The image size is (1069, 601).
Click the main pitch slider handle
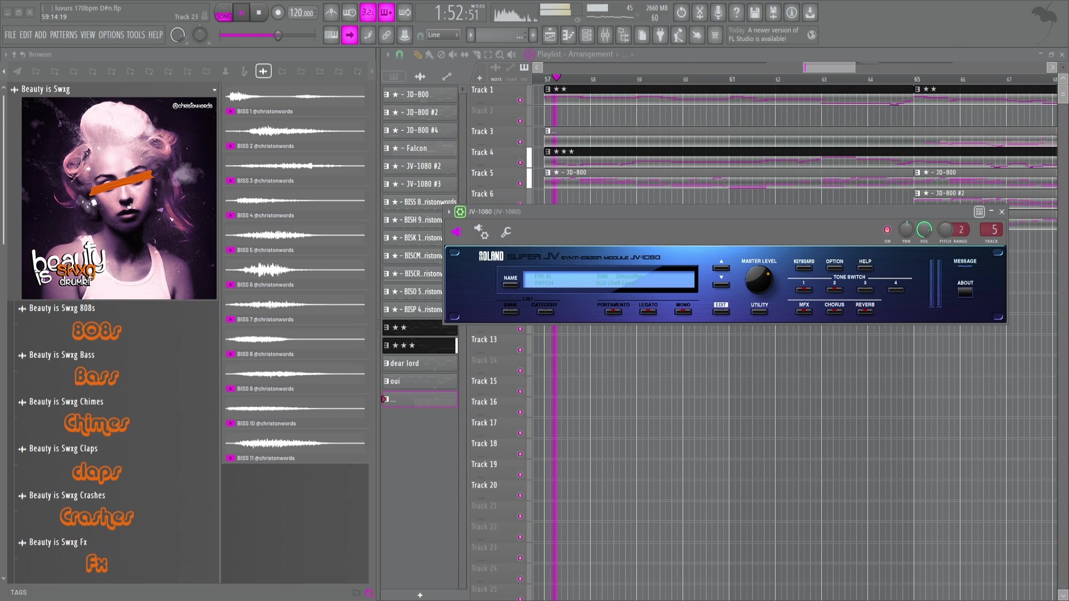pyautogui.click(x=278, y=36)
